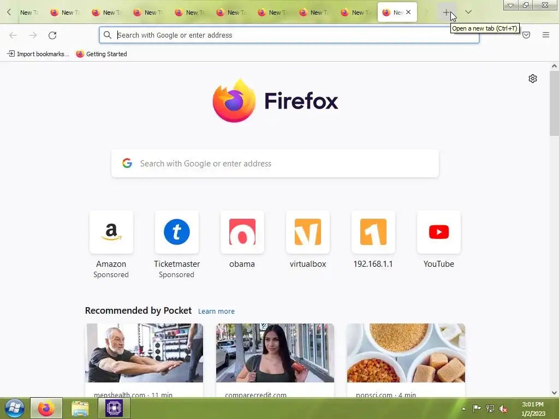
Task: Open the Firefox application menu
Action: point(546,35)
